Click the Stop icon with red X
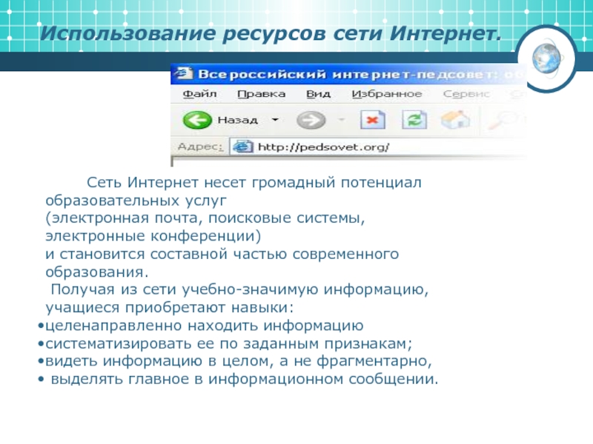Image resolution: width=593 pixels, height=444 pixels. (373, 120)
